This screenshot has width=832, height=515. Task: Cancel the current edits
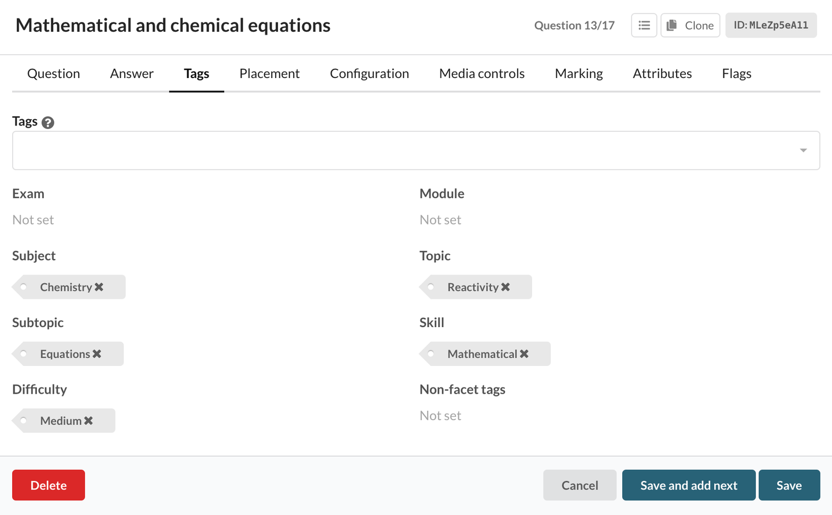coord(580,485)
